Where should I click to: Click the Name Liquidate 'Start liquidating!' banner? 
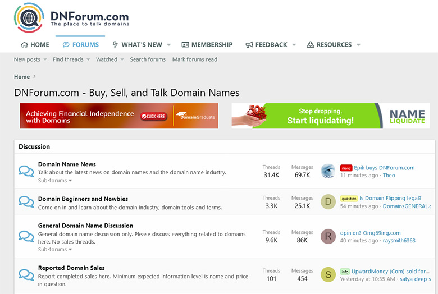330,116
